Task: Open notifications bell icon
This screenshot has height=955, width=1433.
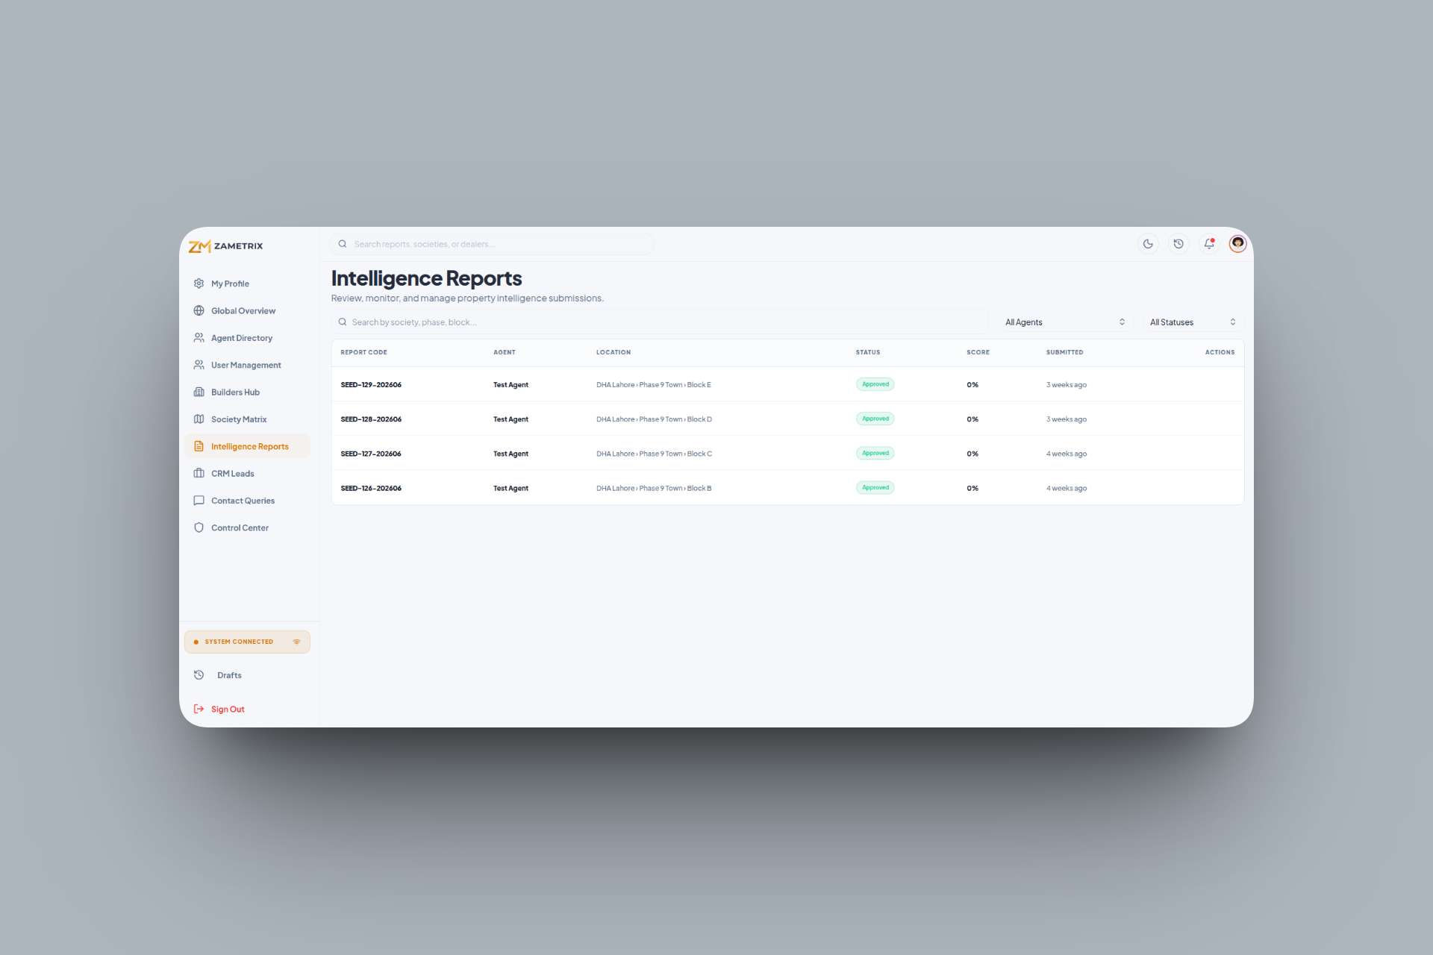Action: (1209, 244)
